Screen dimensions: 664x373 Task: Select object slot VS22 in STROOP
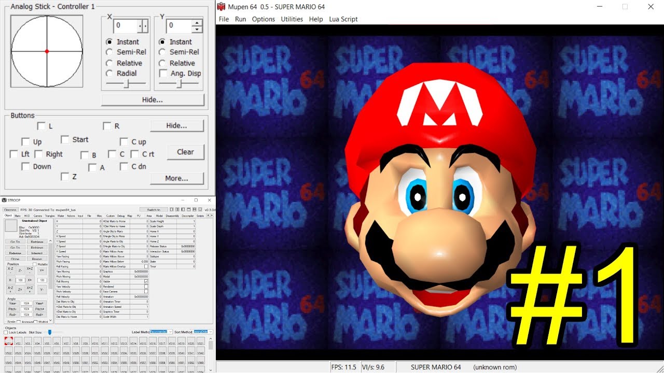(x=9, y=351)
